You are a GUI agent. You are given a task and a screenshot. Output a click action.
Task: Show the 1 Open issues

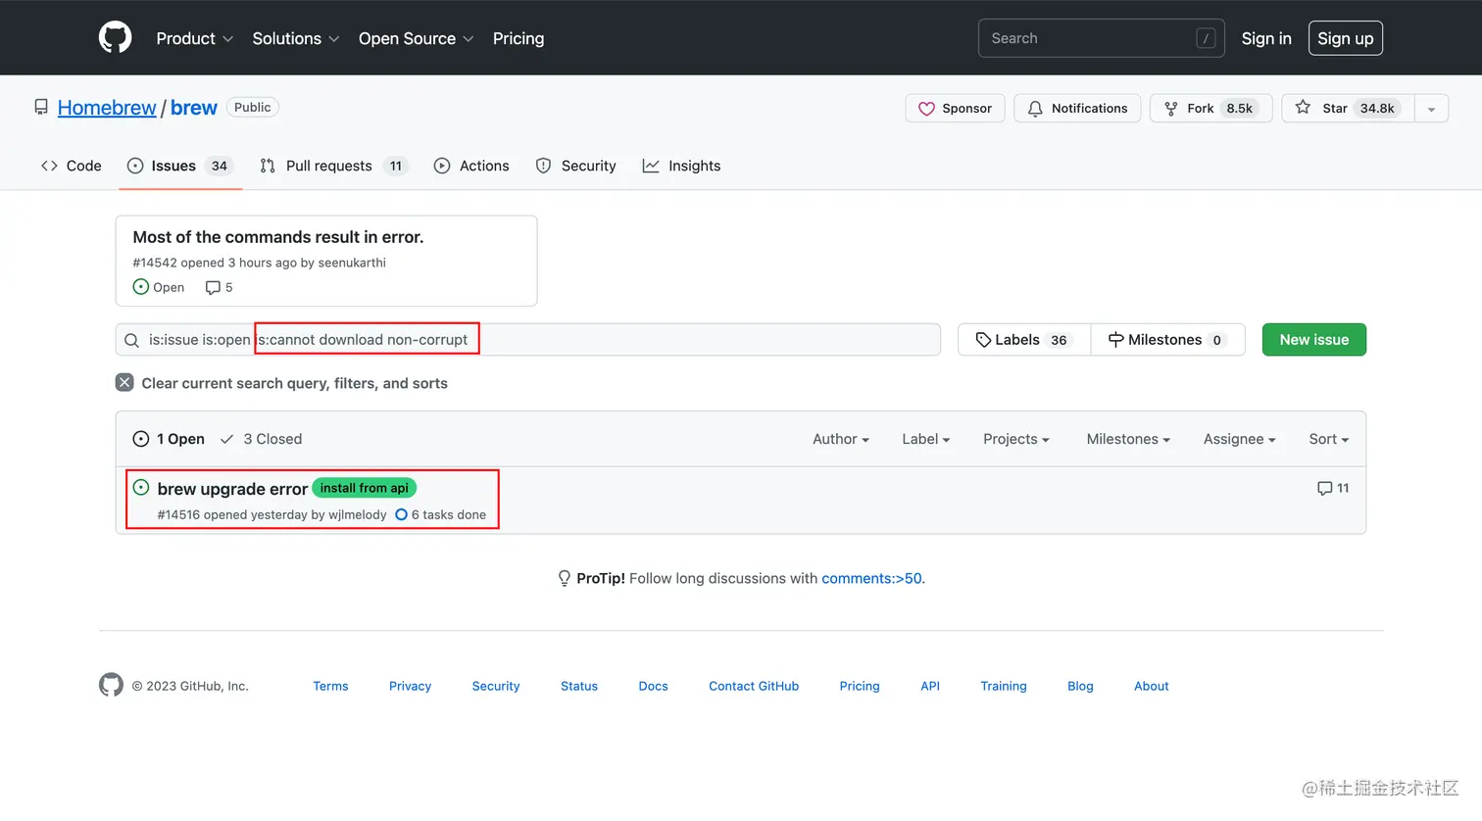(169, 439)
